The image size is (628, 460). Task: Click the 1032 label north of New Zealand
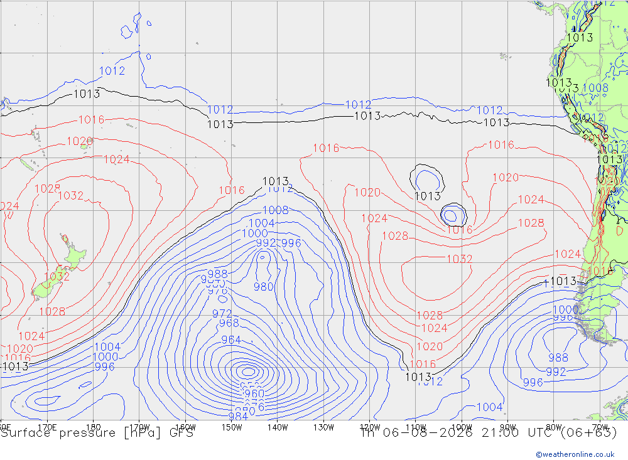click(71, 195)
